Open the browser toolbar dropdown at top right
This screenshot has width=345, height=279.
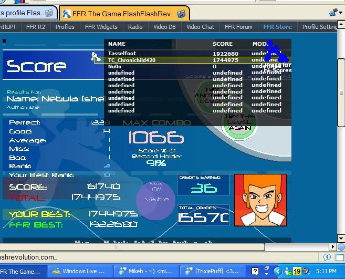[335, 12]
